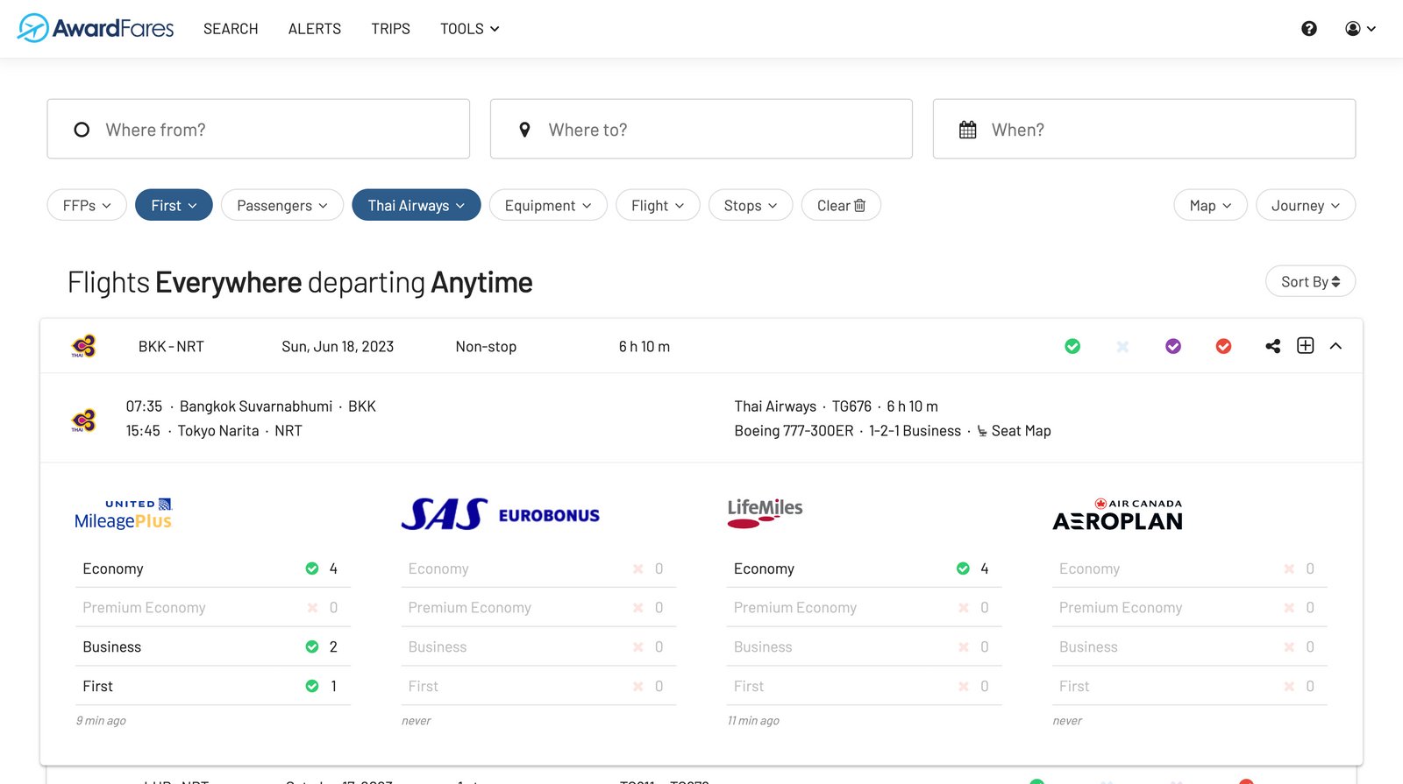Image resolution: width=1403 pixels, height=784 pixels.
Task: Select the MileagePlus Business row
Action: coord(213,646)
